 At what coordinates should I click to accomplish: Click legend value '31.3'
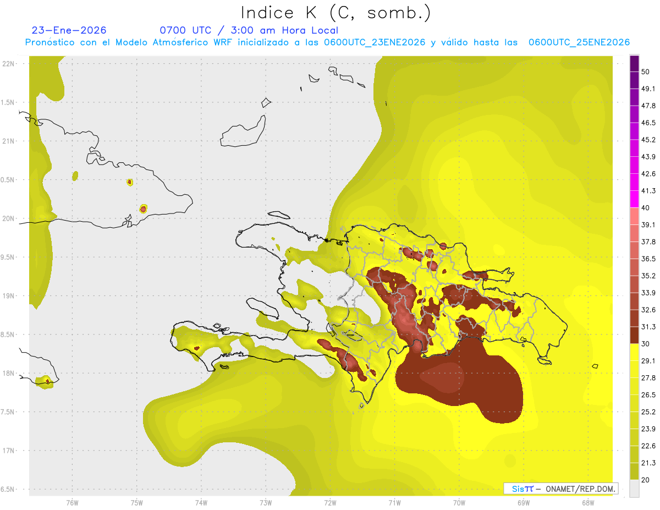pos(648,327)
